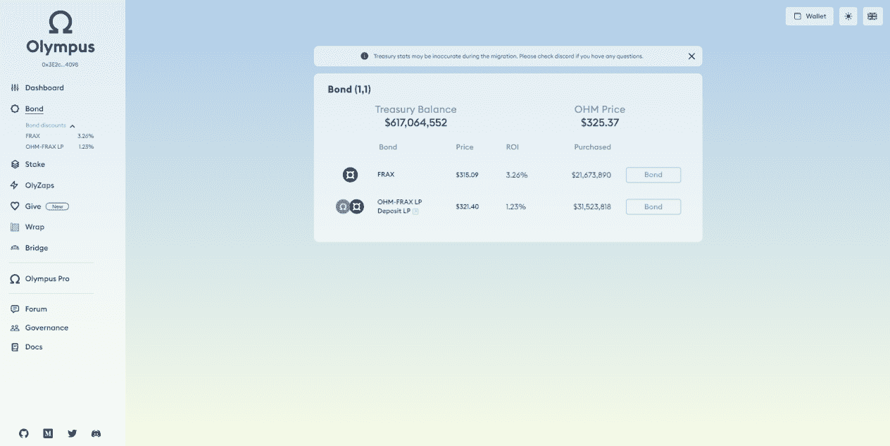Open the language flag selector
The height and width of the screenshot is (446, 890).
point(872,16)
